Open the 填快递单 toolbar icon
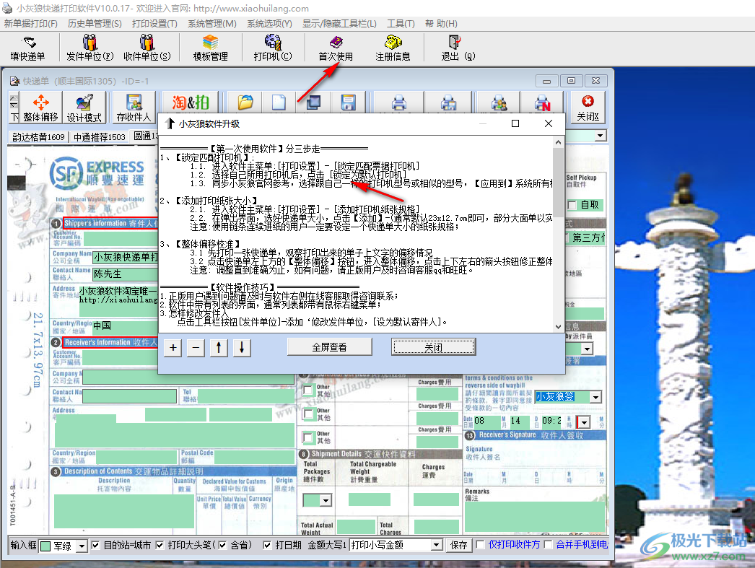The height and width of the screenshot is (568, 755). [28, 48]
